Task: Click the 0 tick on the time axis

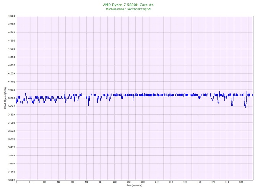Action: [x=16, y=182]
